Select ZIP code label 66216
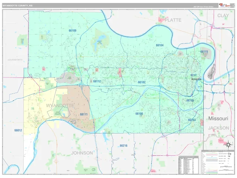 pos(123,146)
